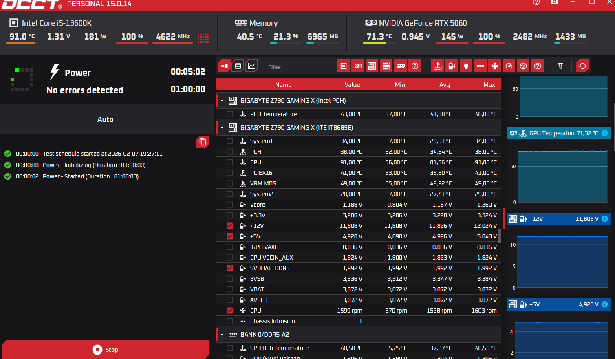Screen dimensions: 615x359
Task: Enable the VRM MOS sensor checkbox
Action: (230, 183)
